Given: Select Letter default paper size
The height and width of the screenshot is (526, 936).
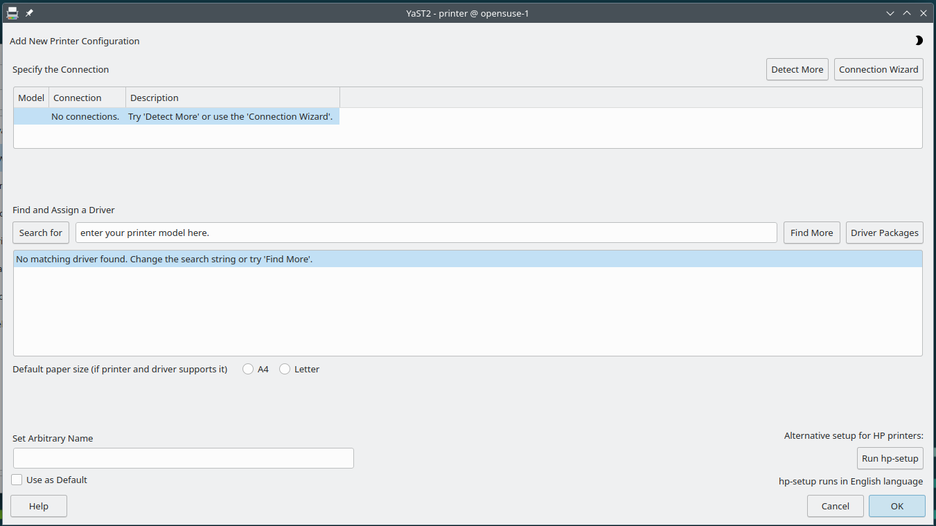Looking at the screenshot, I should tap(285, 370).
